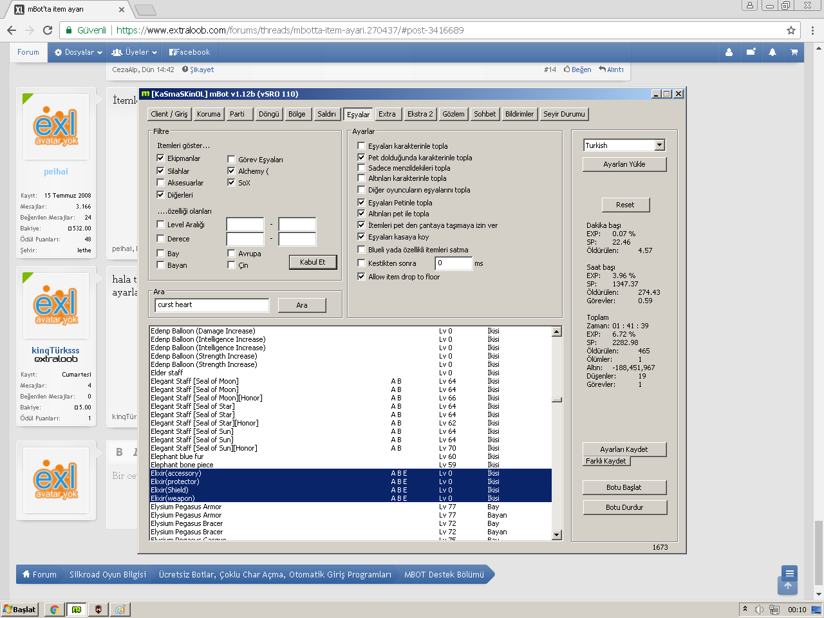The width and height of the screenshot is (824, 618).
Task: Click Kestikten sonra ms value field
Action: point(454,263)
